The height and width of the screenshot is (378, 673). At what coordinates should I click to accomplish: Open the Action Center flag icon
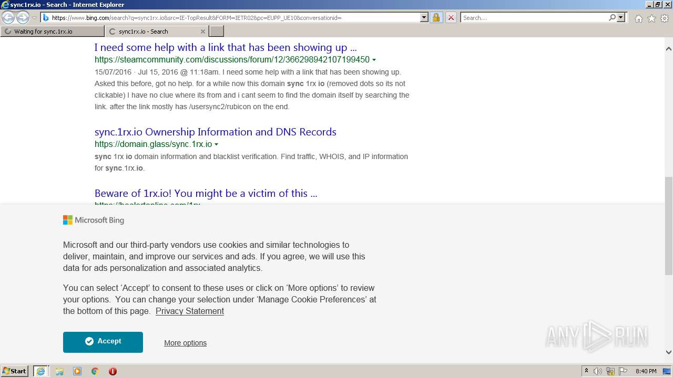(x=623, y=371)
